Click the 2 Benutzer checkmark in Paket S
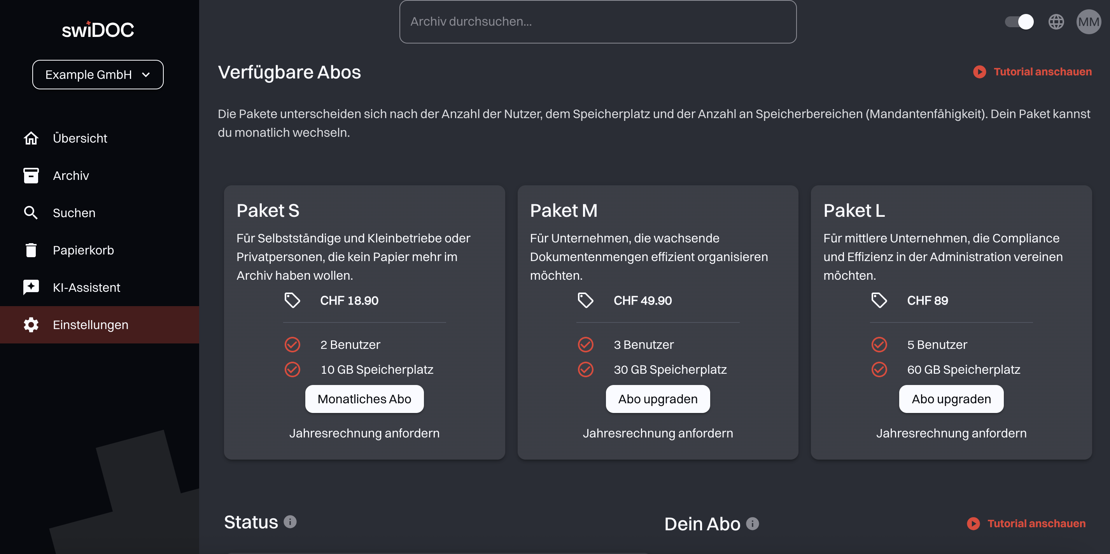Image resolution: width=1110 pixels, height=554 pixels. [292, 344]
